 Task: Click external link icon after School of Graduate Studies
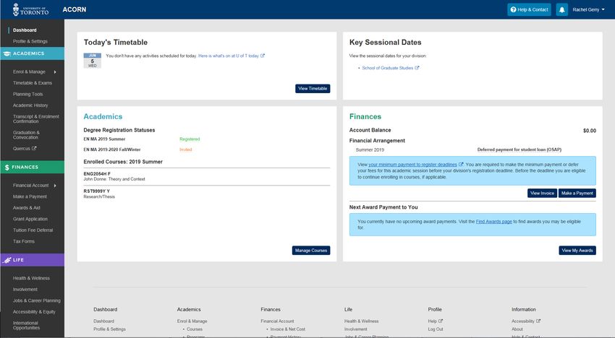(x=417, y=68)
